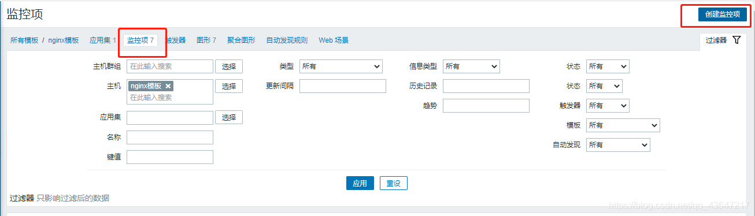The image size is (755, 216).
Task: Follow the 所有模板 breadcrumb link
Action: 24,40
